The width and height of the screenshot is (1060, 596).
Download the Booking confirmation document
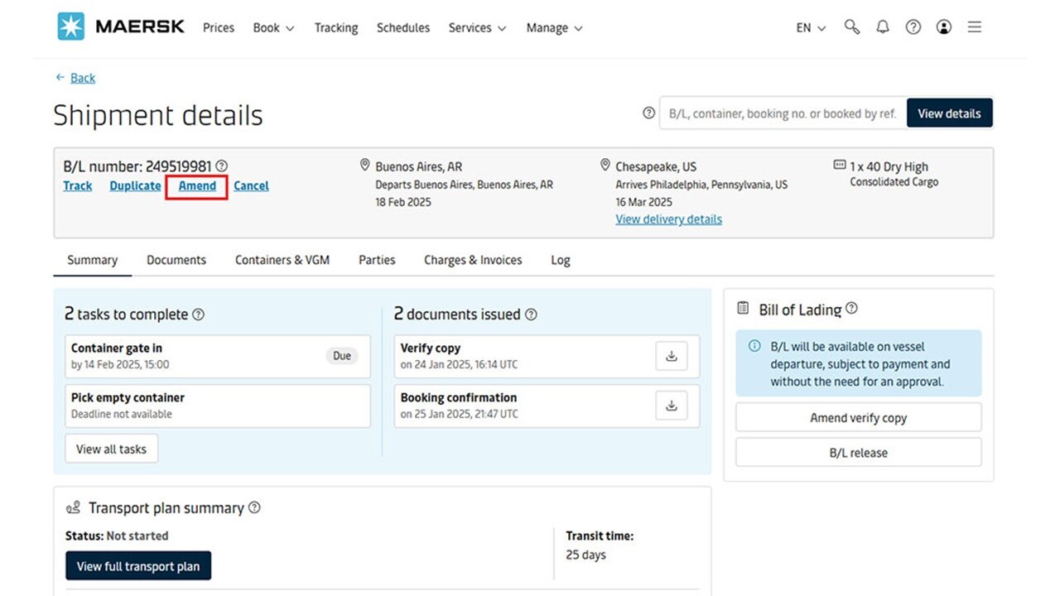[x=672, y=405]
